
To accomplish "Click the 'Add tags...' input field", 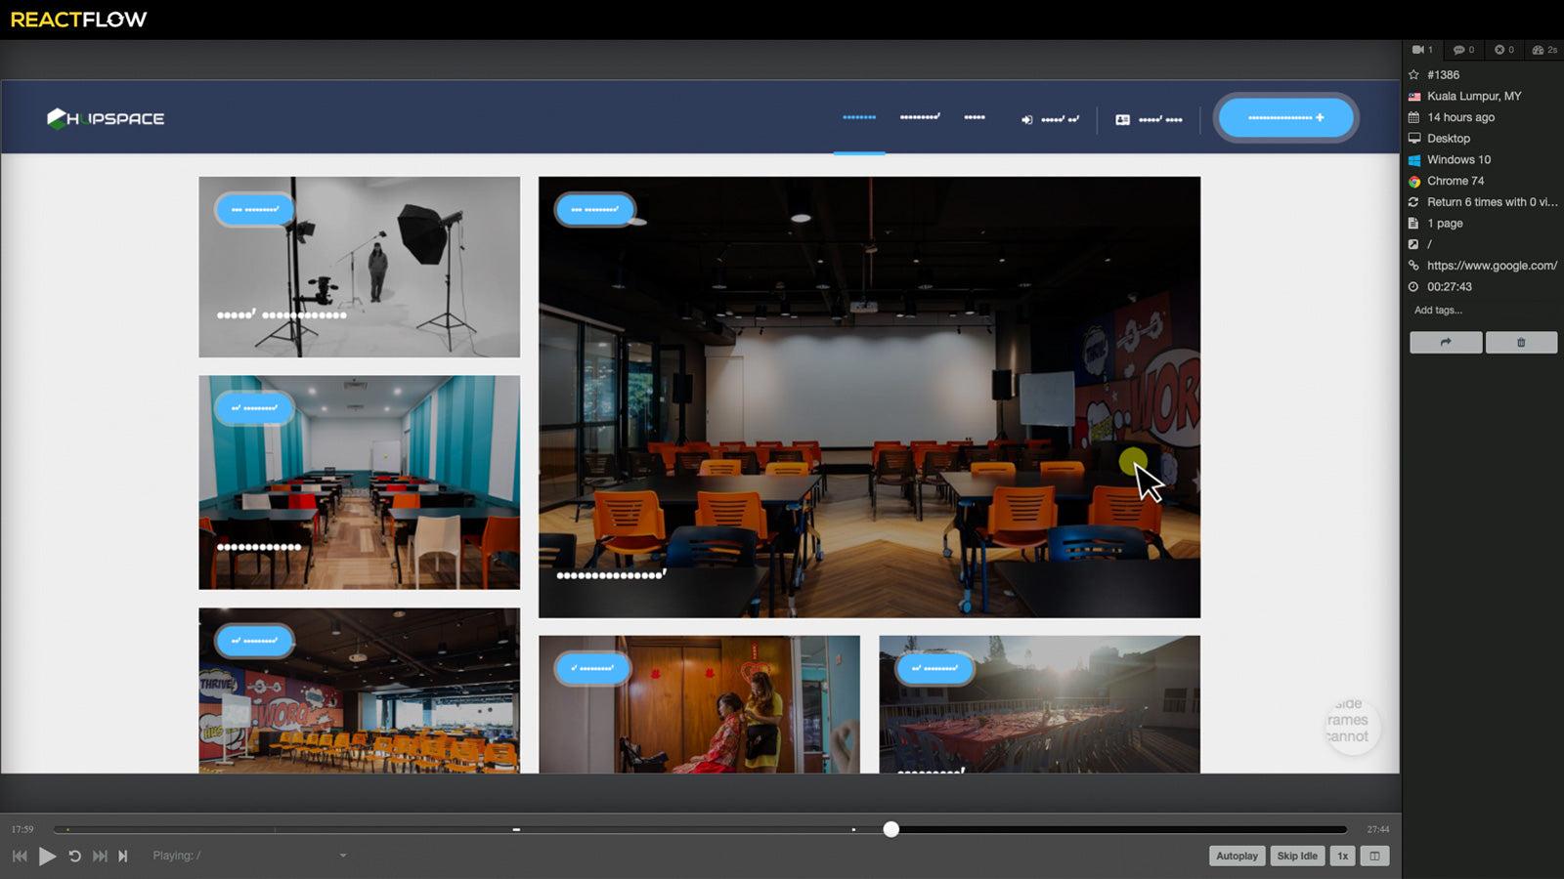I will coord(1437,310).
